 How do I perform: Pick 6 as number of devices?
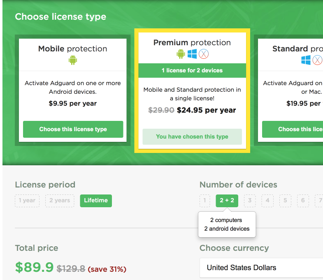[303, 201]
